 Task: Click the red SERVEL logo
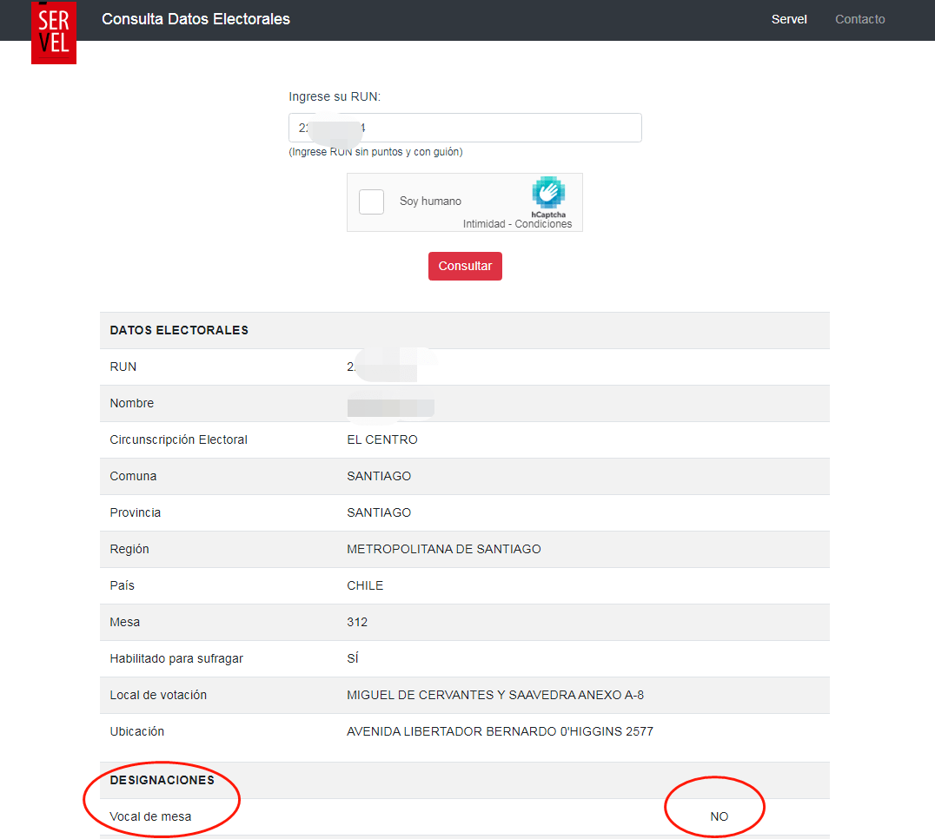tap(53, 32)
